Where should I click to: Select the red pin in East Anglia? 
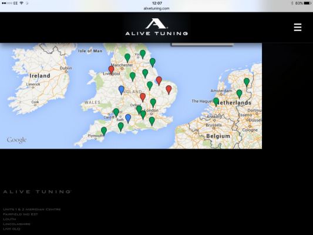pyautogui.click(x=169, y=90)
